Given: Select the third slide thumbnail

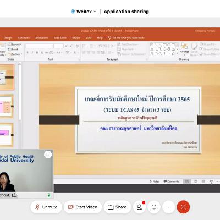Looking at the screenshot, I should (x=7, y=135).
